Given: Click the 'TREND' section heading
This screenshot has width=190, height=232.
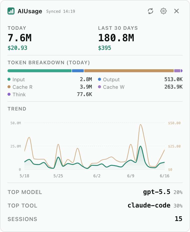Looking at the screenshot, I should (x=17, y=109).
